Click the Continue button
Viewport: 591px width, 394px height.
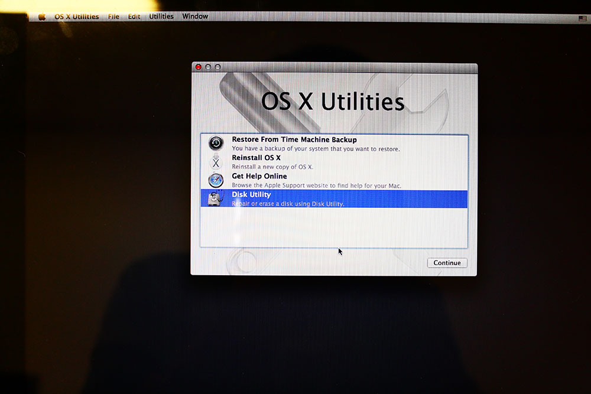(447, 262)
